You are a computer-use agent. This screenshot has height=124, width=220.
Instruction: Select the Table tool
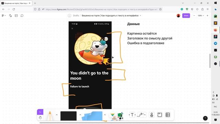168,115
